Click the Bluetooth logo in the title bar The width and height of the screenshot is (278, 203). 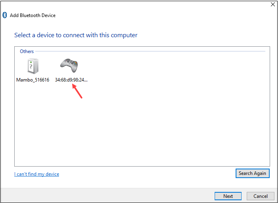(x=5, y=15)
